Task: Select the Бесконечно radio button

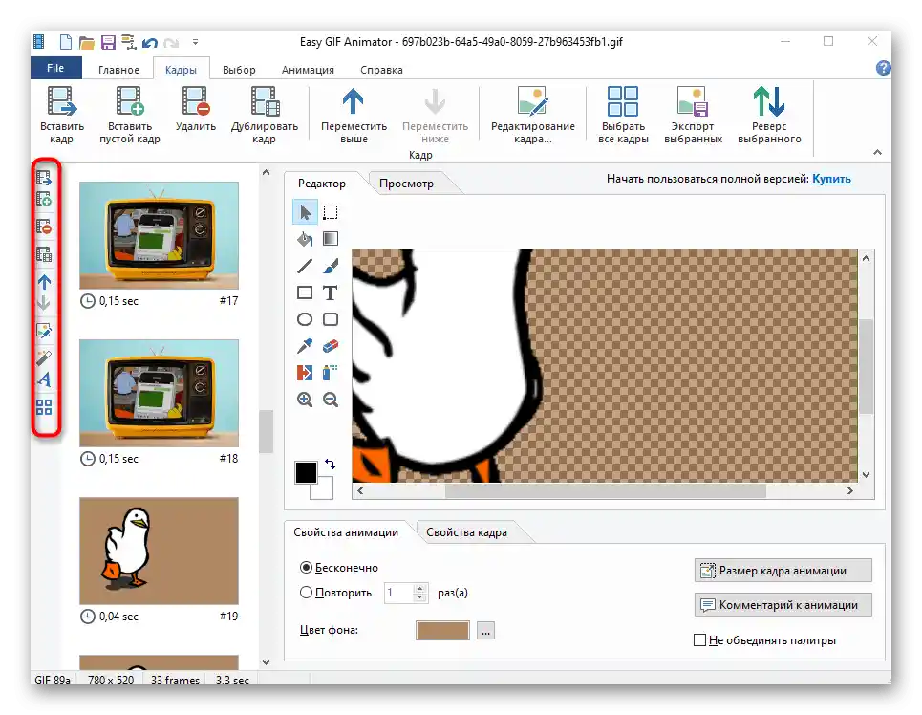Action: pyautogui.click(x=306, y=567)
